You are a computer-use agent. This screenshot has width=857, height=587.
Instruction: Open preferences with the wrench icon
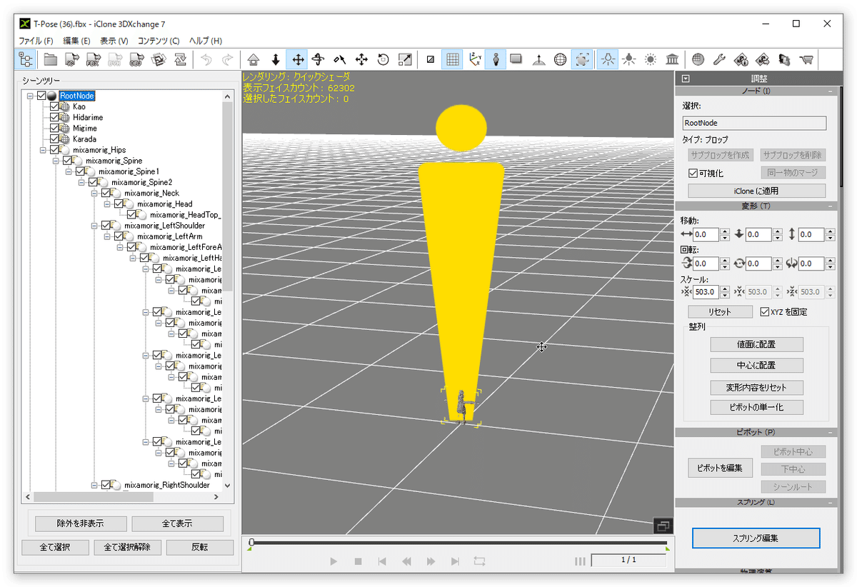[719, 60]
